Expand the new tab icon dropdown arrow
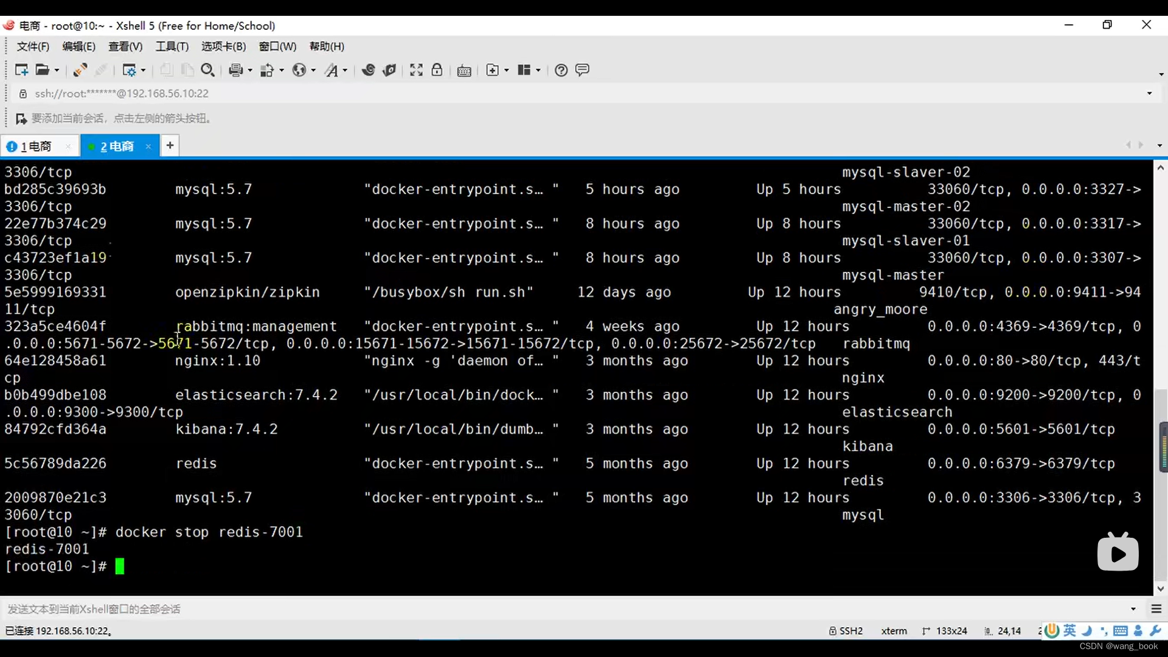The image size is (1168, 657). pyautogui.click(x=506, y=71)
